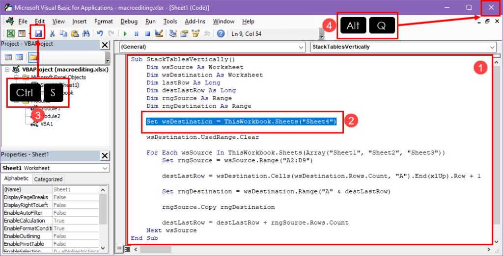Click Full Module View button at code window bottom
This screenshot has width=503, height=256.
point(126,249)
